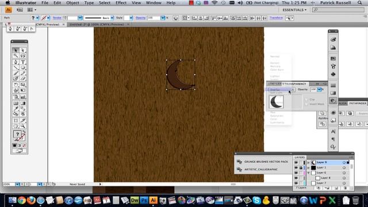Open the Object menu
368x207 pixels.
72,3
